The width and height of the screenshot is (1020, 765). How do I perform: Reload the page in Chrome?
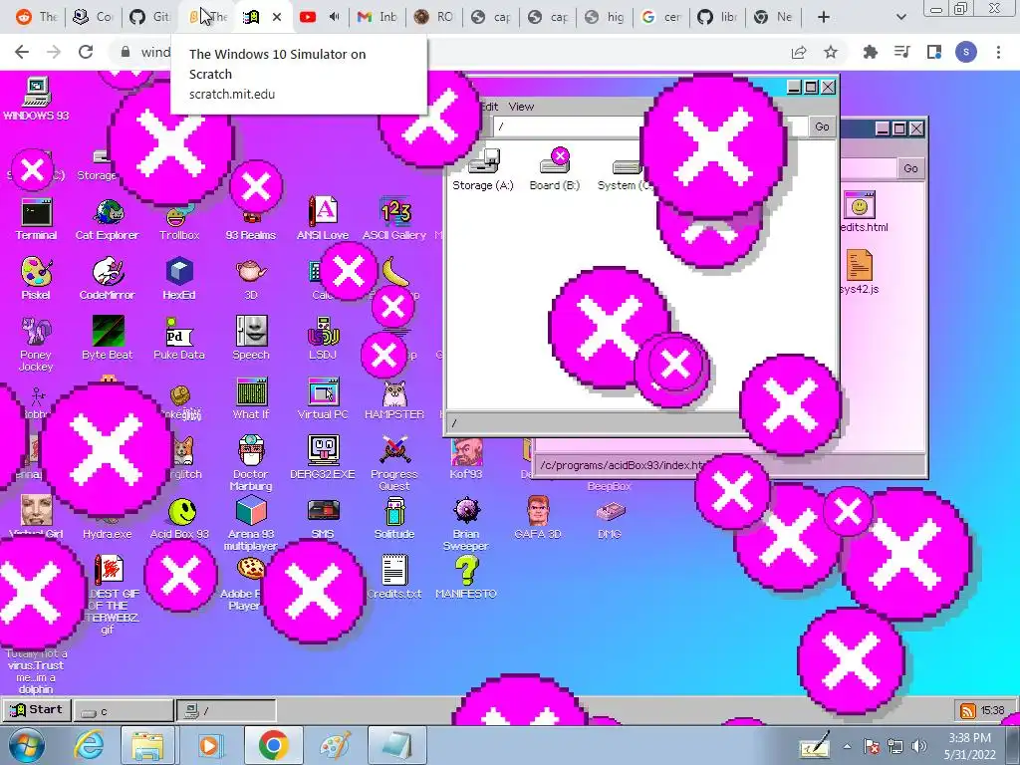click(86, 52)
